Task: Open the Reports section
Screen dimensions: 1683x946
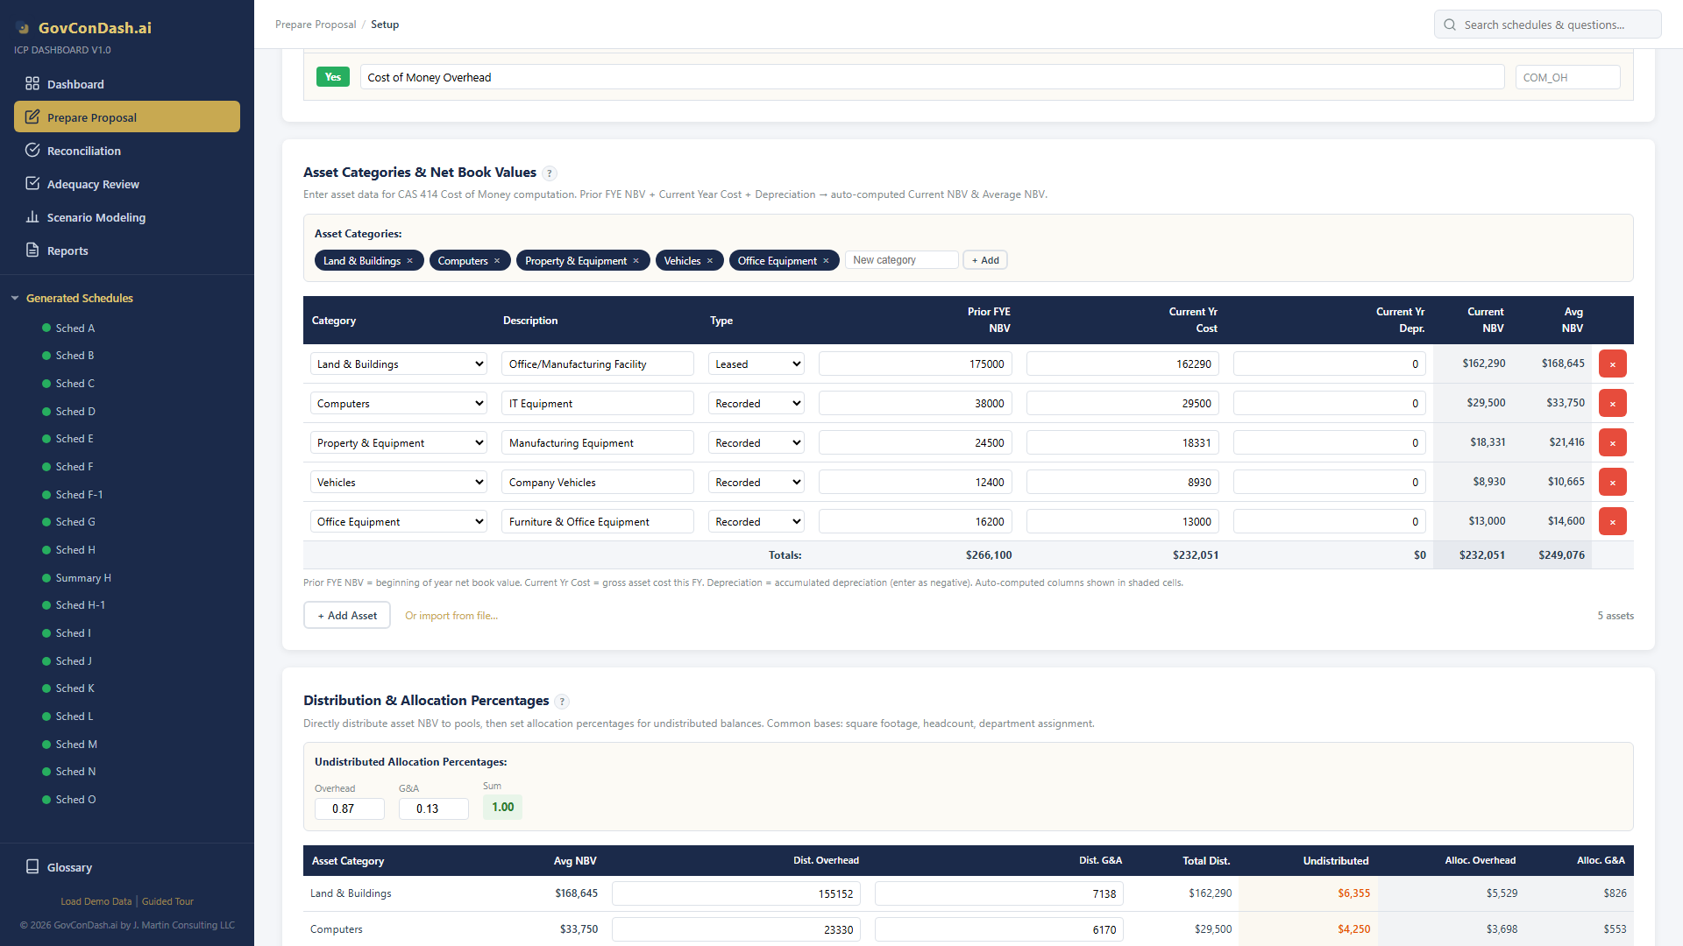Action: click(67, 251)
